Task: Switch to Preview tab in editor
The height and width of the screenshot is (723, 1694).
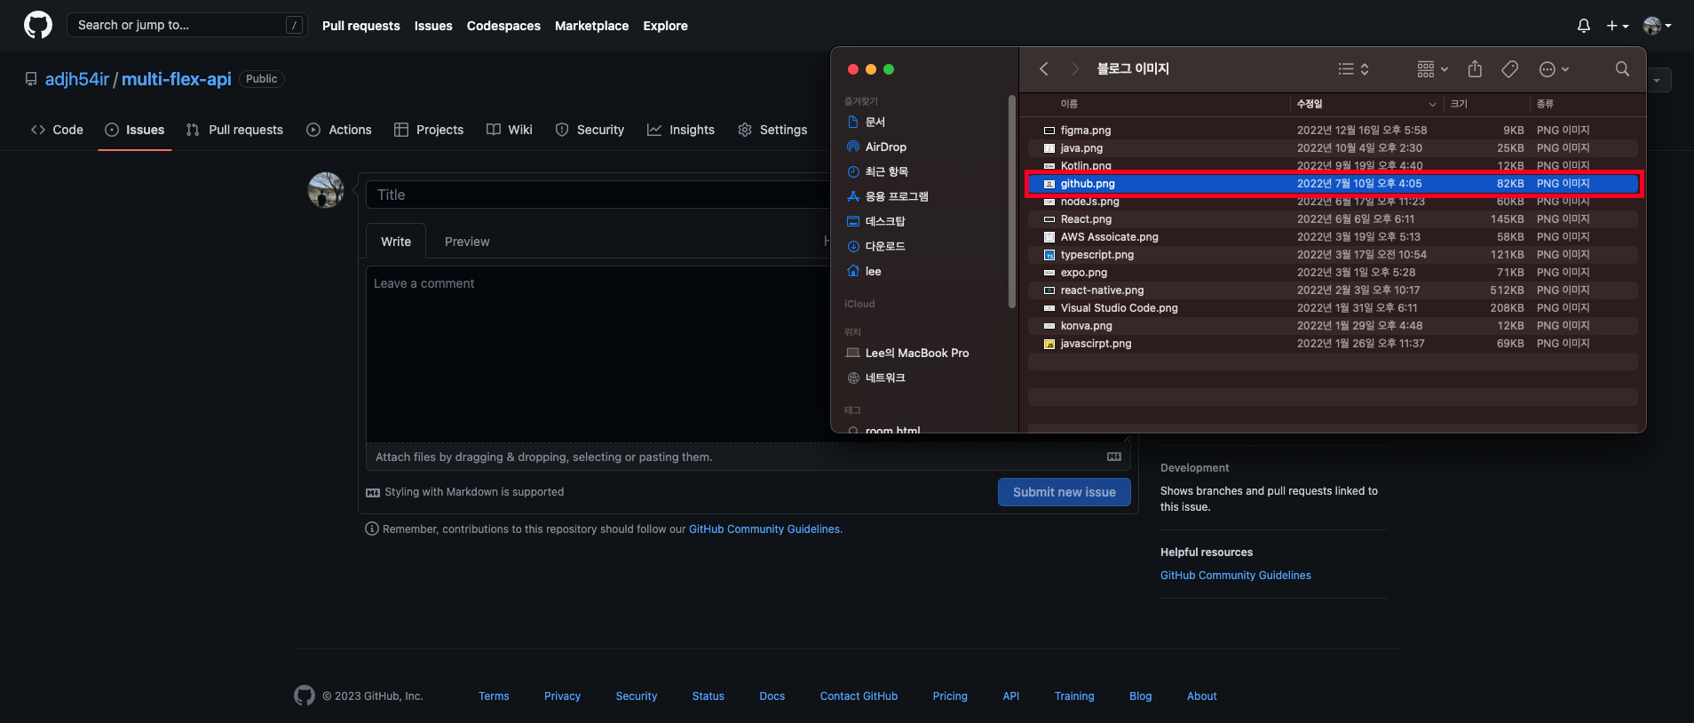Action: click(x=467, y=242)
